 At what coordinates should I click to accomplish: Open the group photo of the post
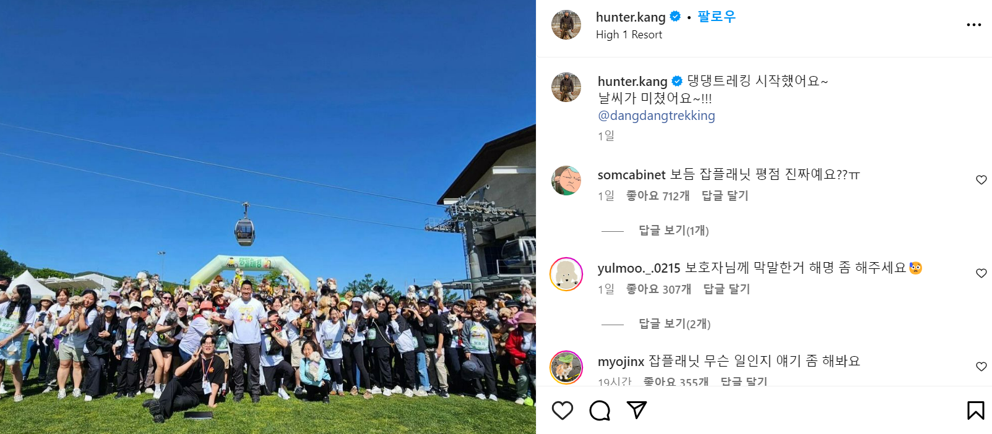pos(268,217)
